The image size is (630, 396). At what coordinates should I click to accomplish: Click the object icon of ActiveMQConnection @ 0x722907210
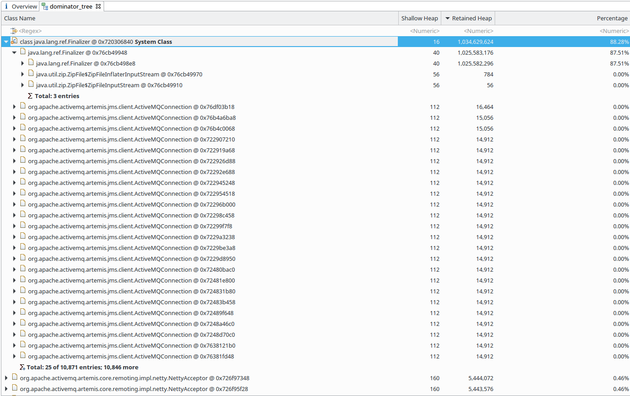pos(23,139)
